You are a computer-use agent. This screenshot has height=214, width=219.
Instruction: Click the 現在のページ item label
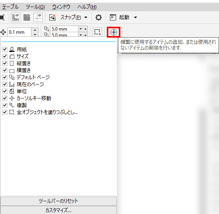click(30, 84)
